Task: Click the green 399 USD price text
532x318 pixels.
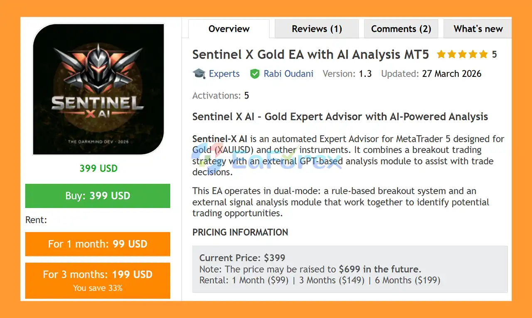Action: [x=98, y=168]
